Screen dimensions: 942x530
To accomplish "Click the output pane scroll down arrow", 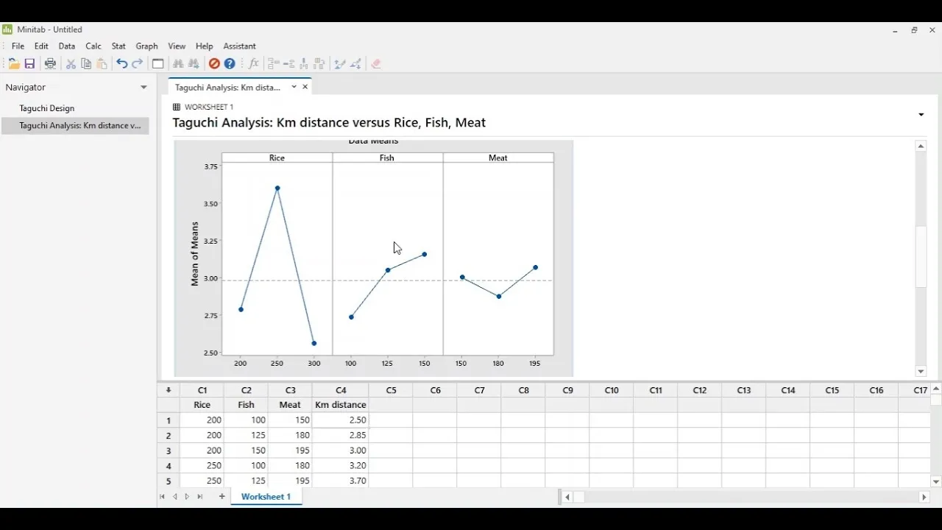I will click(x=921, y=372).
